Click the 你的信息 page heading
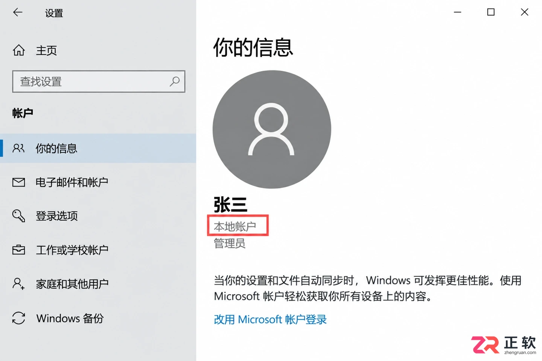 click(x=253, y=47)
